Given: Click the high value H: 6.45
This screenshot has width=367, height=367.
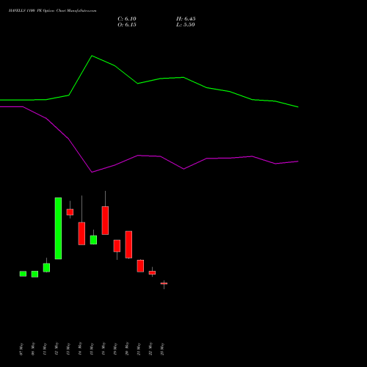Looking at the screenshot, I should coord(186,19).
